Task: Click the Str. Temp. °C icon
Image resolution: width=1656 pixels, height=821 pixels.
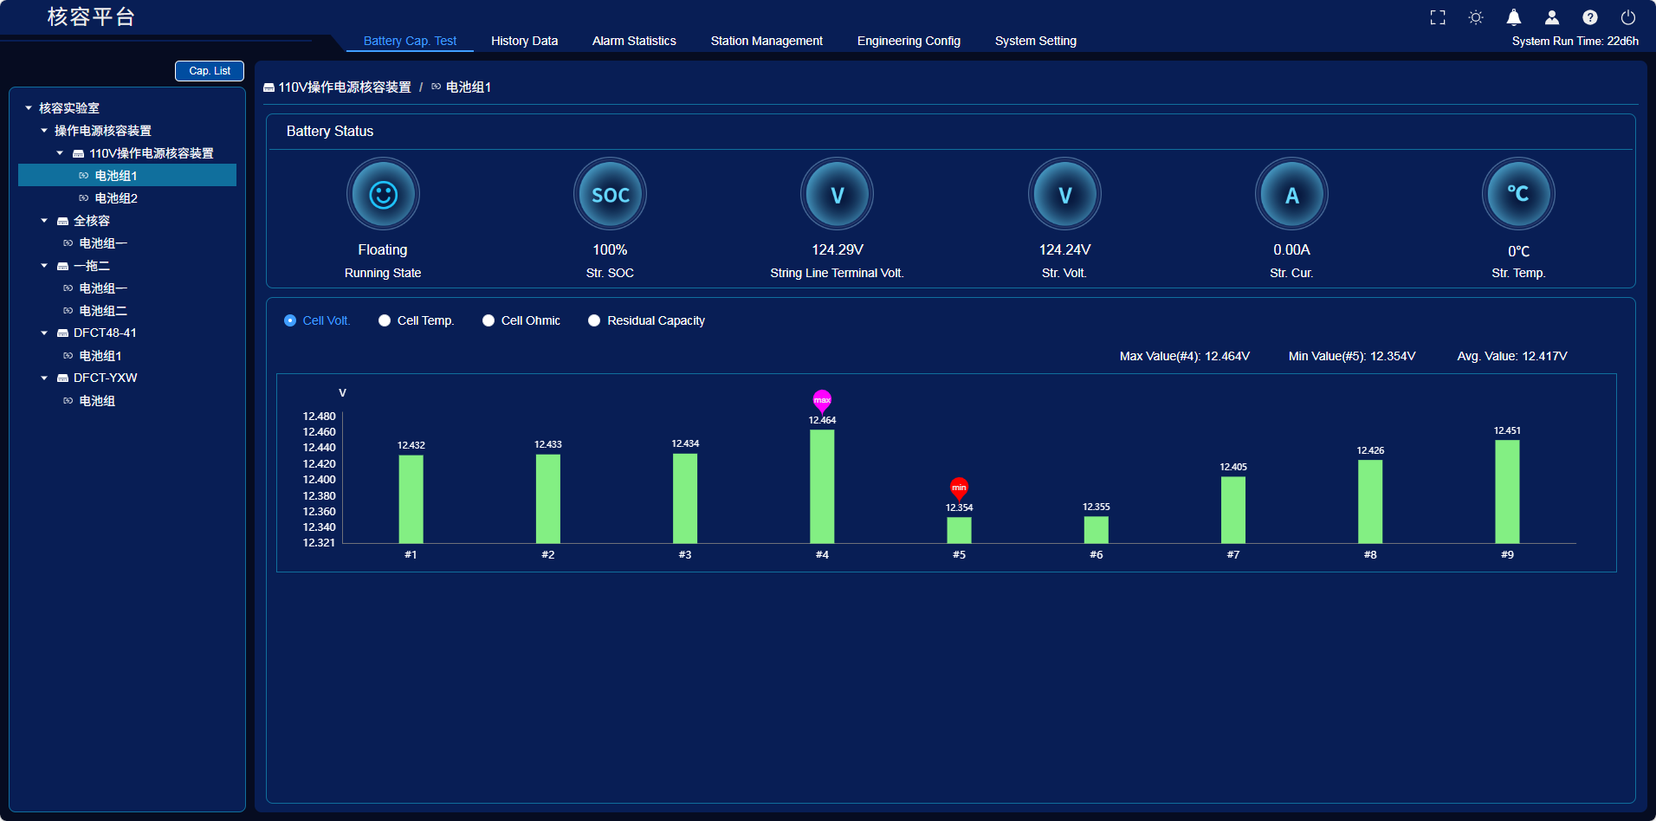Action: point(1518,195)
